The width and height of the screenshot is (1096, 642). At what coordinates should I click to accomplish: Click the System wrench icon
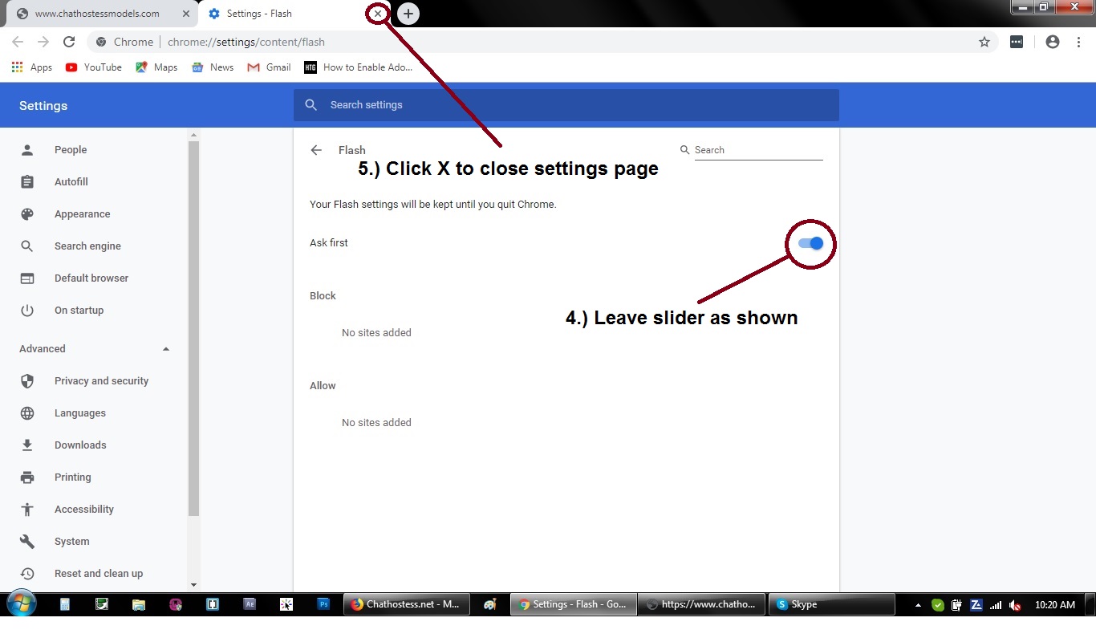coord(27,542)
